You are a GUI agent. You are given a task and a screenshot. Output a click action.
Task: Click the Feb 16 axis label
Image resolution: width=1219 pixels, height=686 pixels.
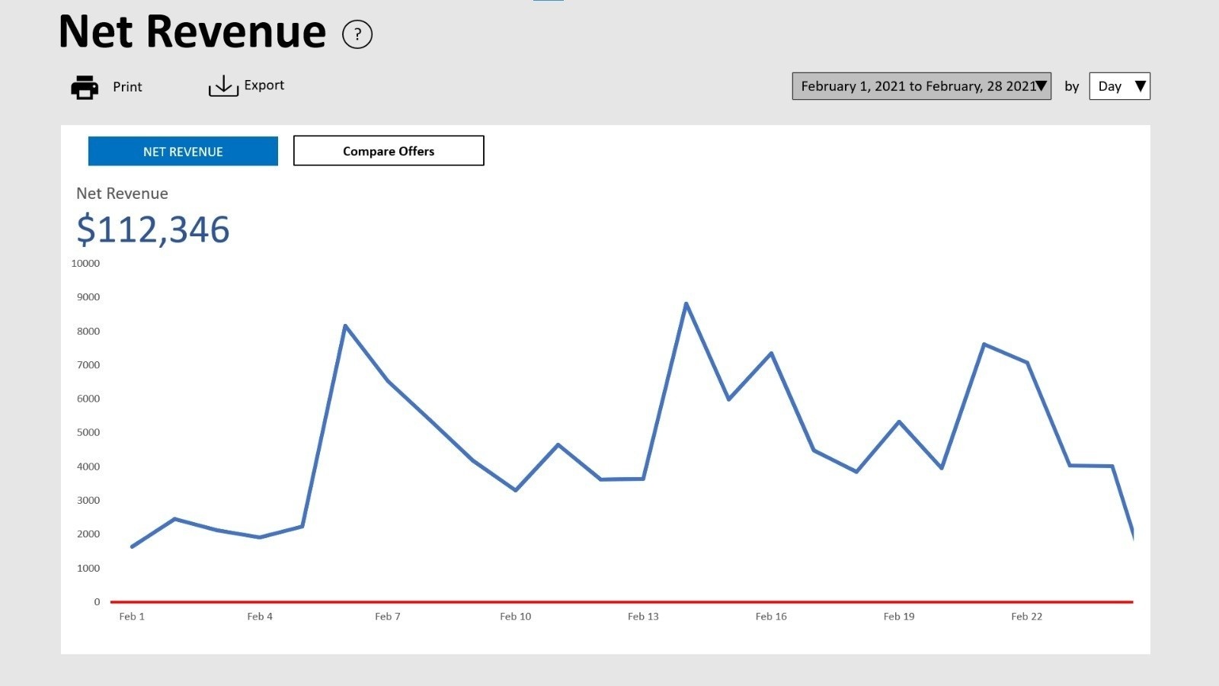click(x=771, y=616)
